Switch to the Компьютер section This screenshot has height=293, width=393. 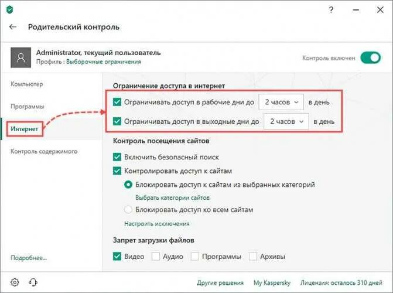(27, 84)
